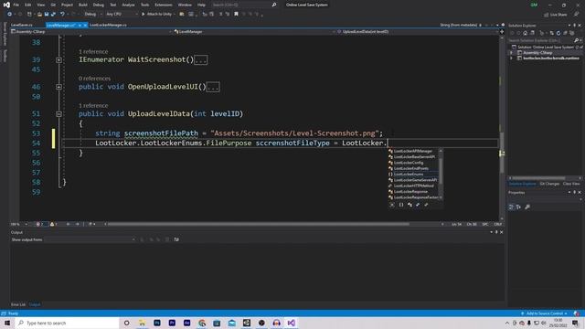Switch to the Error List tab
This screenshot has width=585, height=329.
click(18, 304)
